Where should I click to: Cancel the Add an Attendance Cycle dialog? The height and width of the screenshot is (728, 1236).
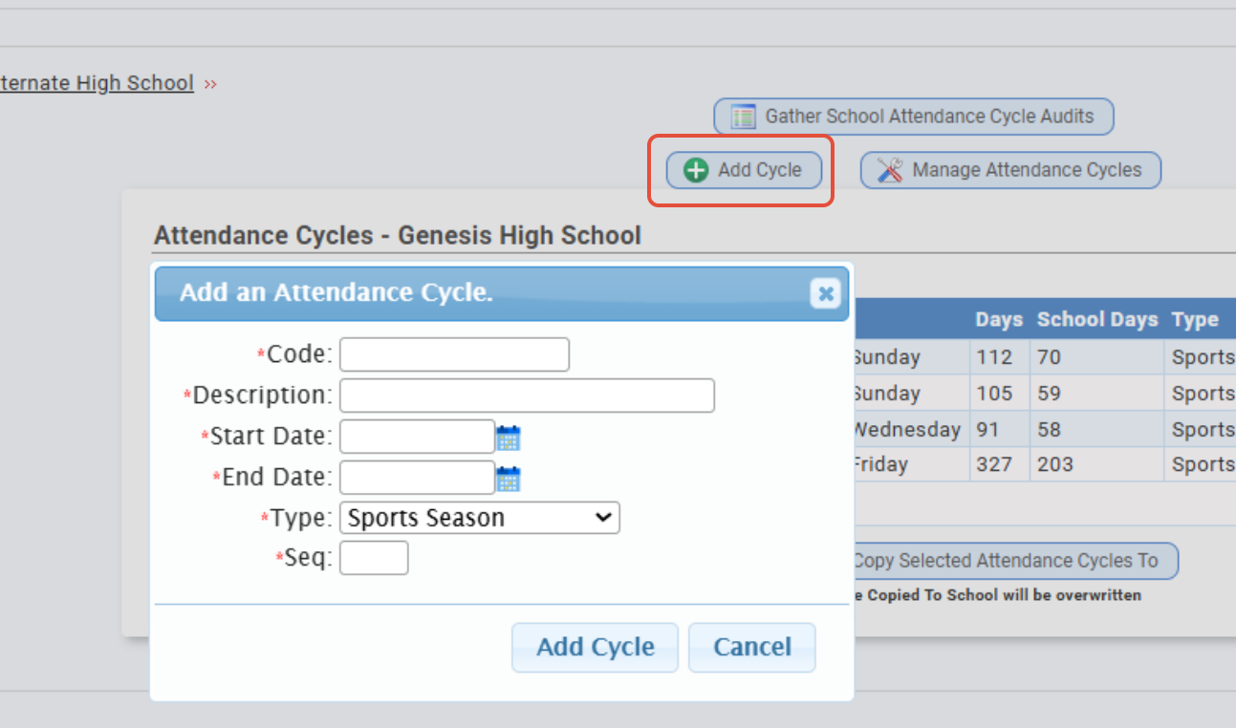click(x=752, y=647)
